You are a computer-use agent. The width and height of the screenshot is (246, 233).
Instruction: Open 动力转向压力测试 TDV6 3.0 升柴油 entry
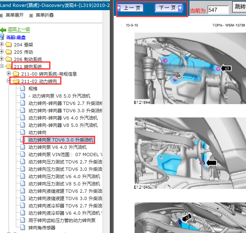(65, 169)
